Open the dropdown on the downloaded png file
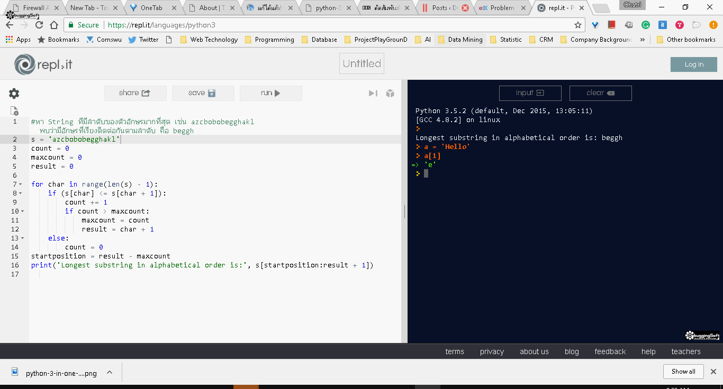Image resolution: width=723 pixels, height=389 pixels. pyautogui.click(x=109, y=372)
